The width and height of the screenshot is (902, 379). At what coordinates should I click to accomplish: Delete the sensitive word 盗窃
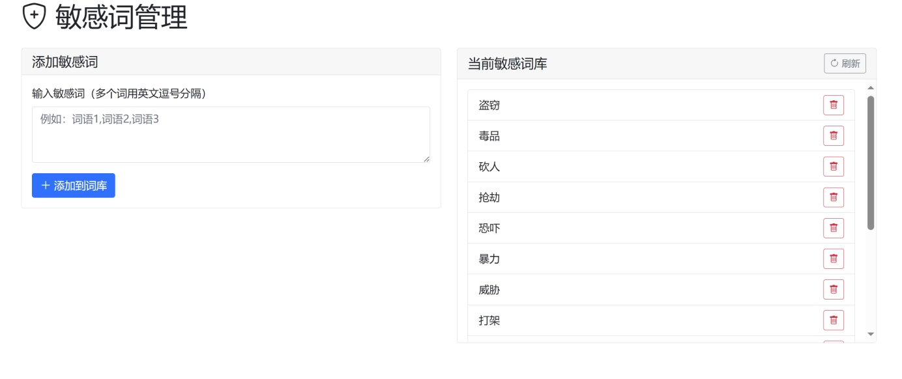pyautogui.click(x=833, y=105)
